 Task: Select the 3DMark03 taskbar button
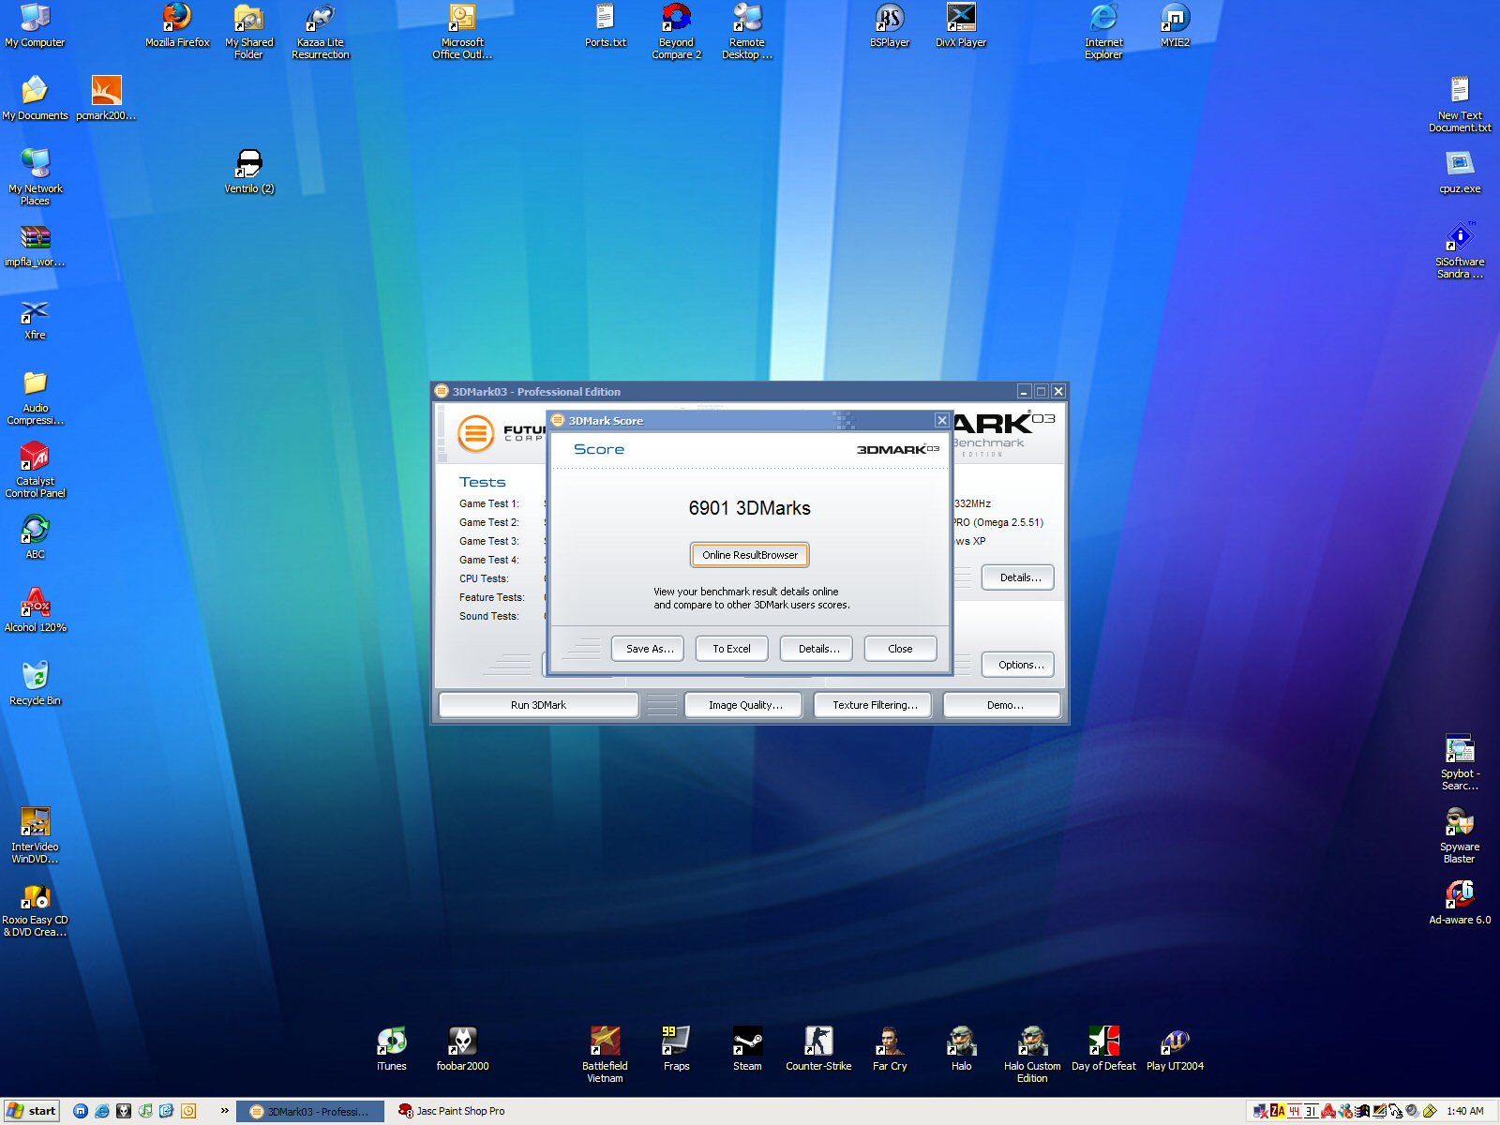point(310,1111)
